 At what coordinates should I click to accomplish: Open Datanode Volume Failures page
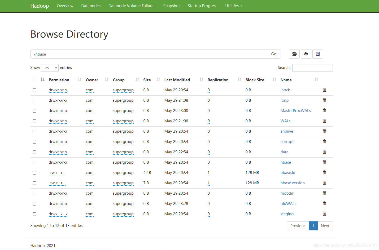pyautogui.click(x=132, y=6)
